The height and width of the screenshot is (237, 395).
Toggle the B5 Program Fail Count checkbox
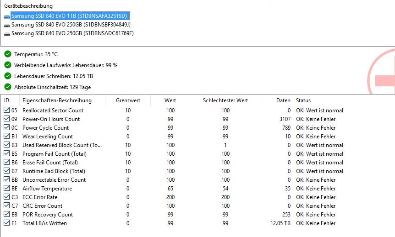[x=7, y=153]
